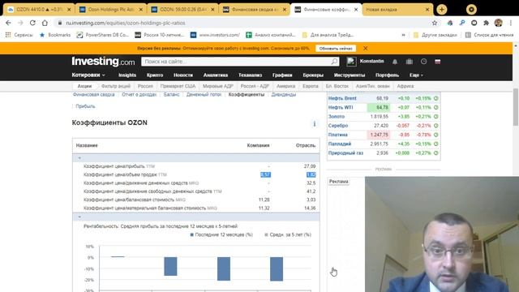519x292 pixels.
Task: Click the search magnifier icon on Investing.com
Action: (334, 62)
